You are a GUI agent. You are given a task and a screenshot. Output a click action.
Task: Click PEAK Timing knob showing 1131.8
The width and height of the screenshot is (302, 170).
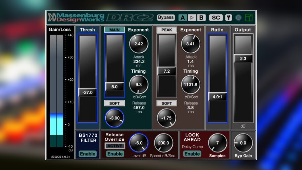(x=191, y=84)
